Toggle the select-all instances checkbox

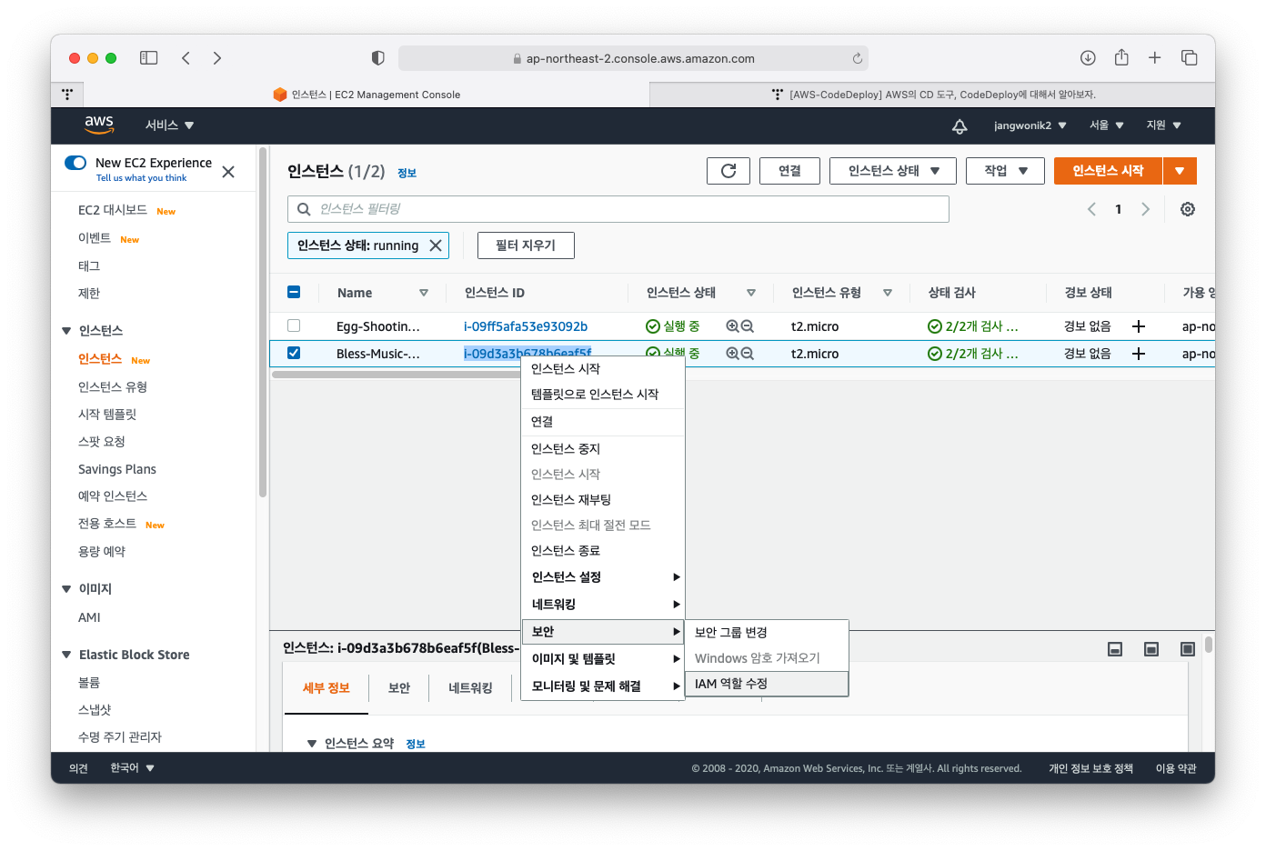(x=294, y=292)
